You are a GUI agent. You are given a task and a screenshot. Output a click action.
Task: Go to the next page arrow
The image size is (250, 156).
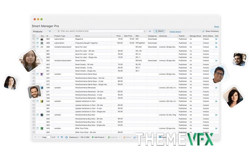(58, 137)
